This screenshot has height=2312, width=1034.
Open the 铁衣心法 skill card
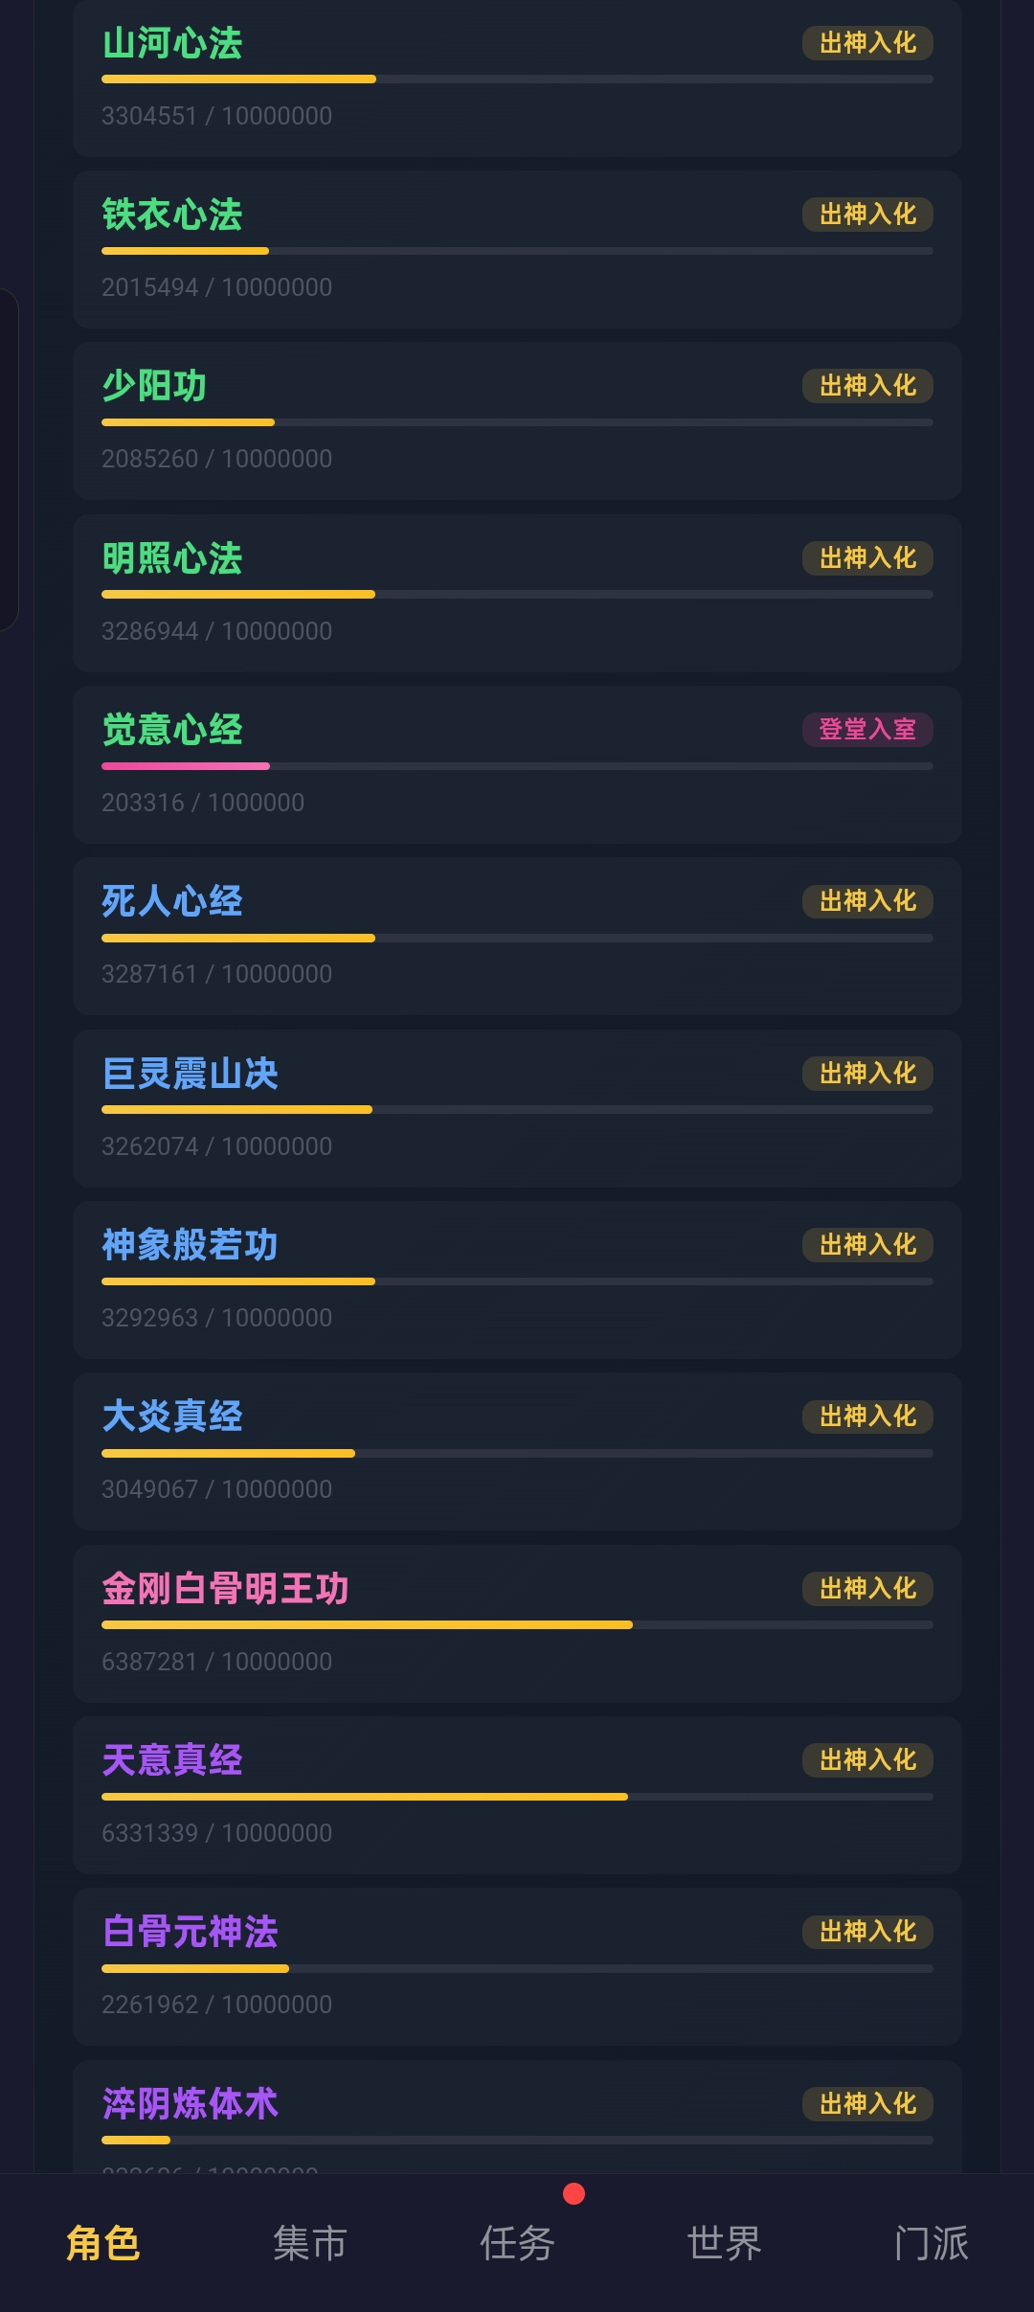click(x=517, y=249)
